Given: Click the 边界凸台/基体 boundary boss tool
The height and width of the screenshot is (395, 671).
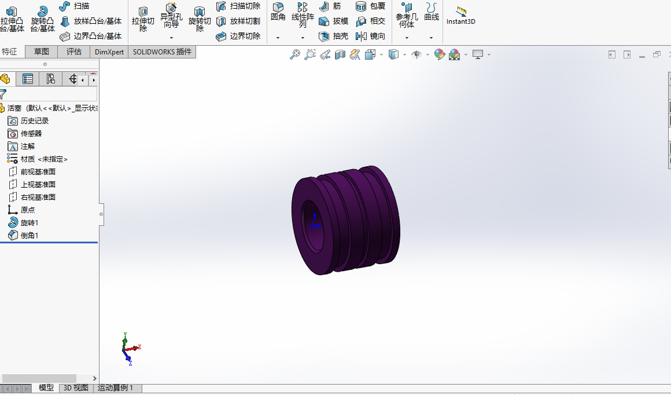Looking at the screenshot, I should (91, 36).
